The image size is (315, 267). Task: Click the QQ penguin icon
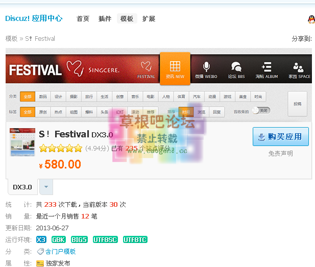point(311,19)
